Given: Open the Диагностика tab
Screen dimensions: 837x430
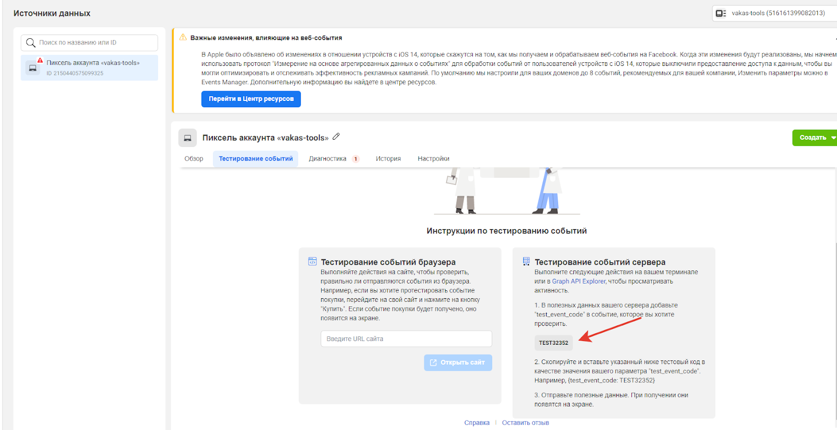Looking at the screenshot, I should pyautogui.click(x=327, y=159).
